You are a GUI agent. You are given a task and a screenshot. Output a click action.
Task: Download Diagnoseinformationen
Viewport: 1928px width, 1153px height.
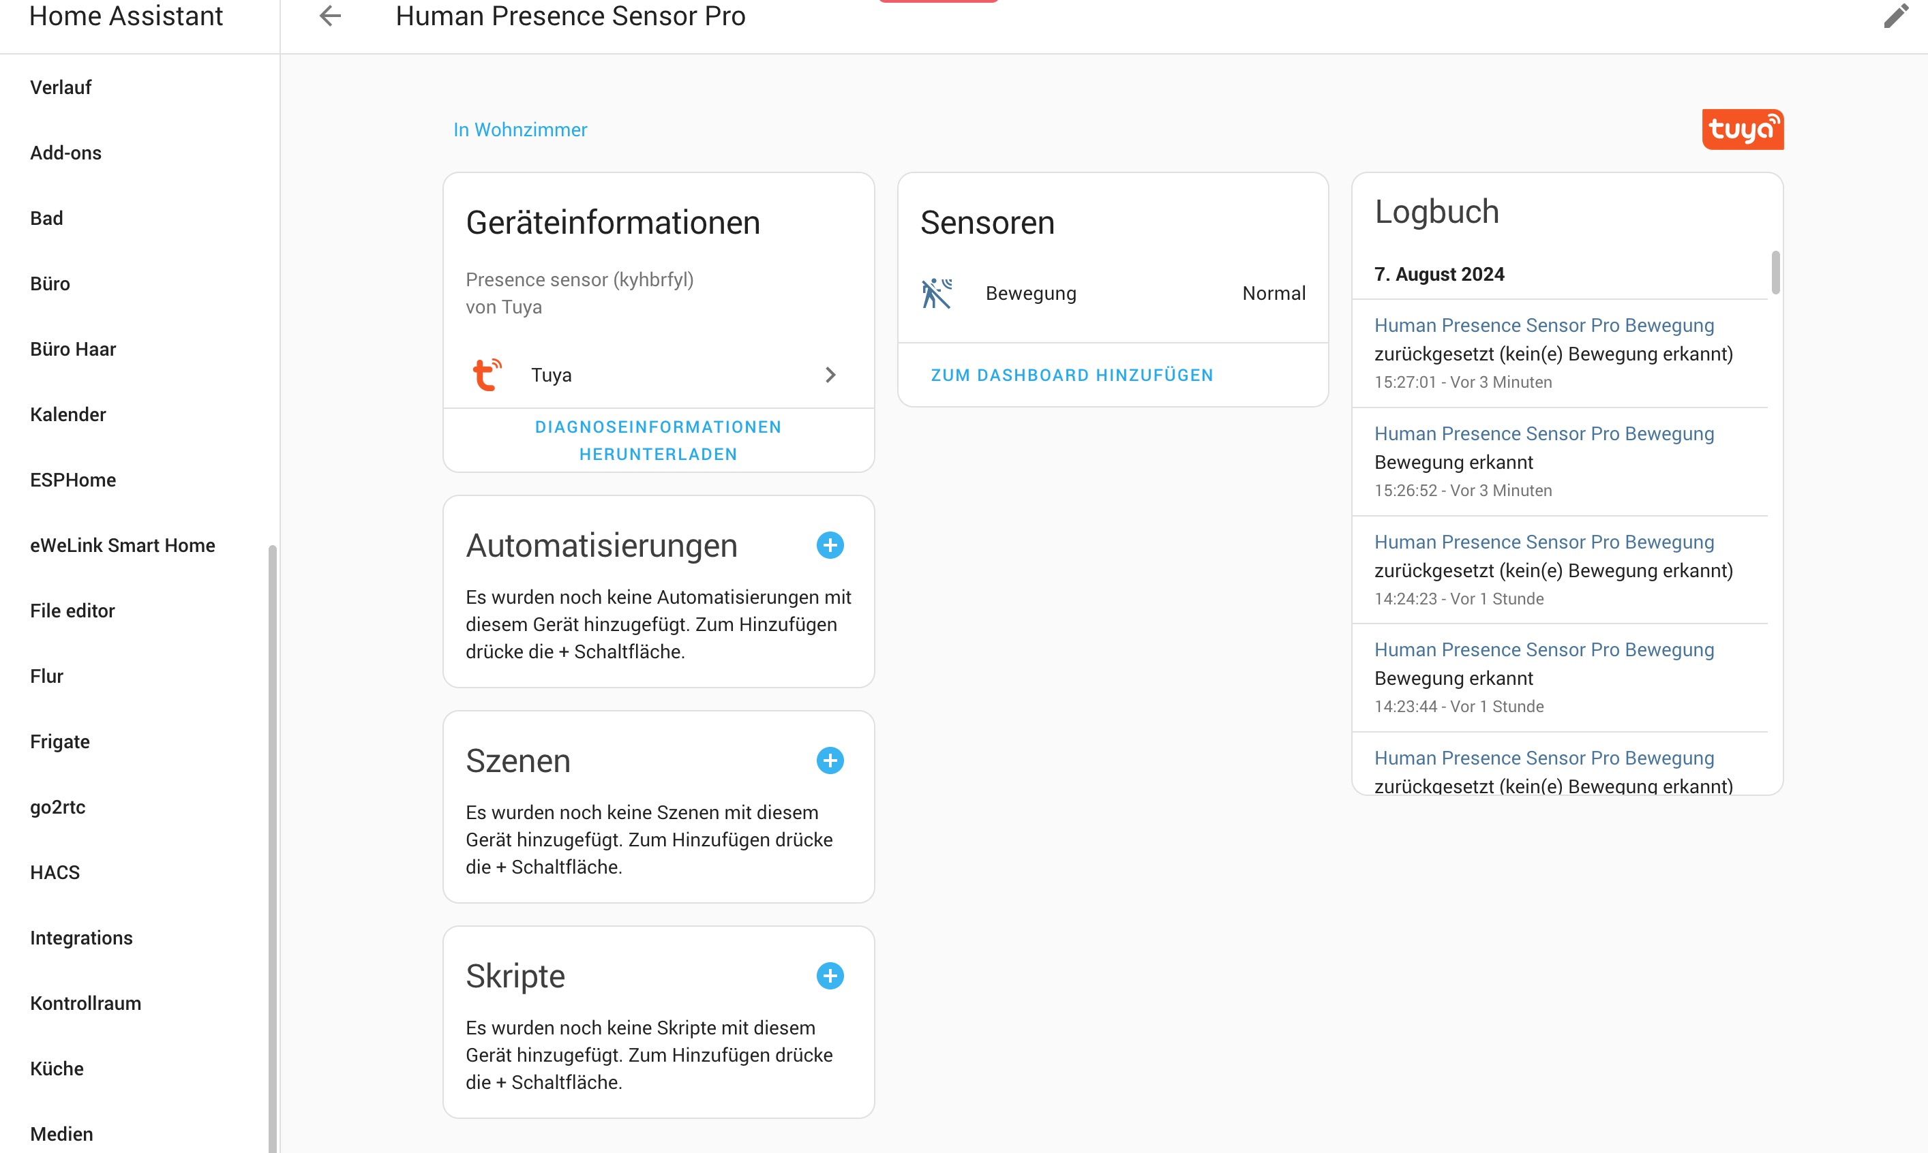coord(658,440)
